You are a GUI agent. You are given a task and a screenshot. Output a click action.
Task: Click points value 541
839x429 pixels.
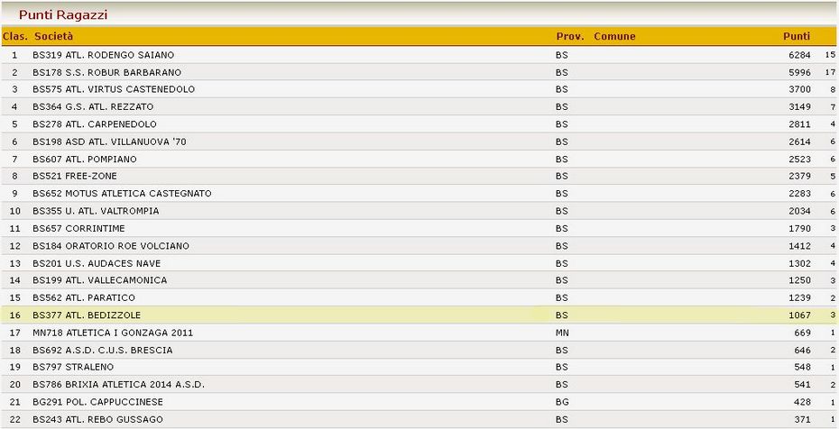coord(802,385)
